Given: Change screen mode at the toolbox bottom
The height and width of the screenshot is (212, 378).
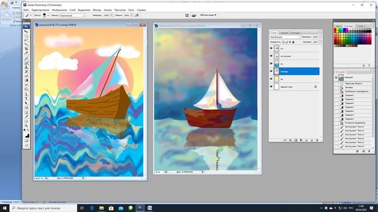Looking at the screenshot, I should [x=26, y=145].
